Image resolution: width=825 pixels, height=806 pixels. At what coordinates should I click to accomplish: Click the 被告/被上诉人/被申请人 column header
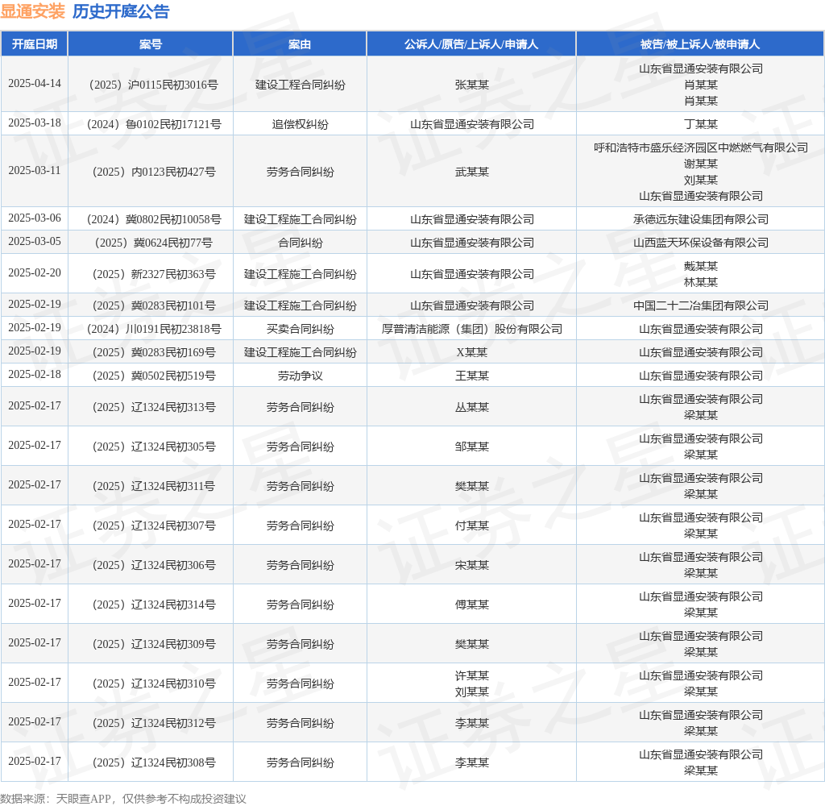point(700,44)
